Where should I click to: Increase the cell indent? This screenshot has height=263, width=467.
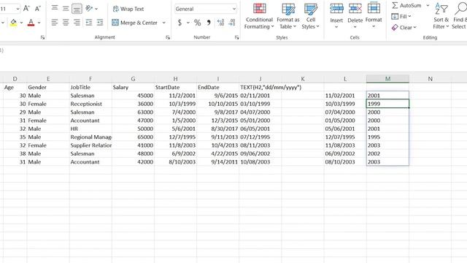pyautogui.click(x=100, y=23)
